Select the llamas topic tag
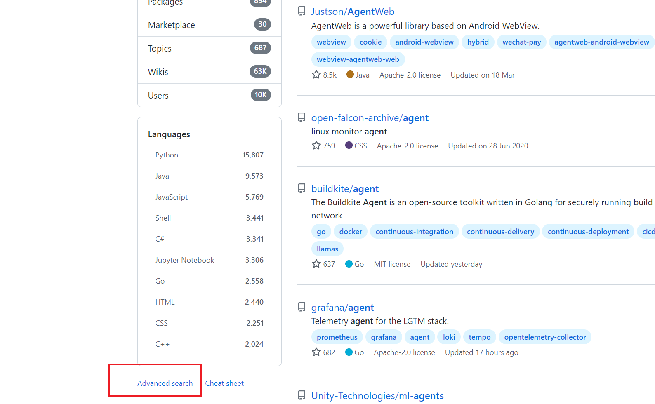Screen dimensions: 655x404 click(327, 249)
